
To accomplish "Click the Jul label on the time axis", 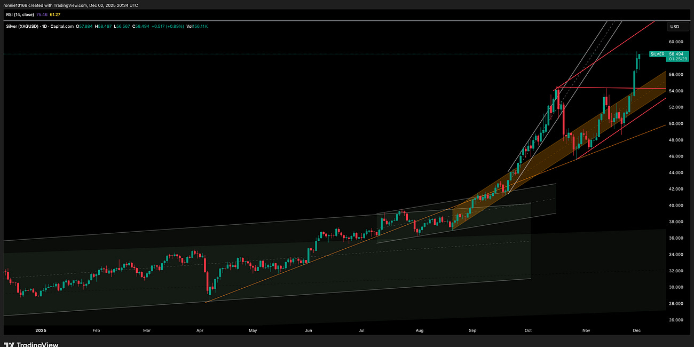I will point(361,330).
